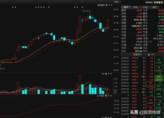This screenshot has height=118, width=164.
Task: Click the VOL indicator label
Action: 103,74
